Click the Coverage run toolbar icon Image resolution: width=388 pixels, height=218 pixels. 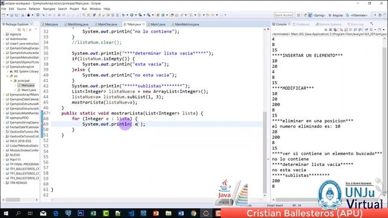click(x=140, y=15)
